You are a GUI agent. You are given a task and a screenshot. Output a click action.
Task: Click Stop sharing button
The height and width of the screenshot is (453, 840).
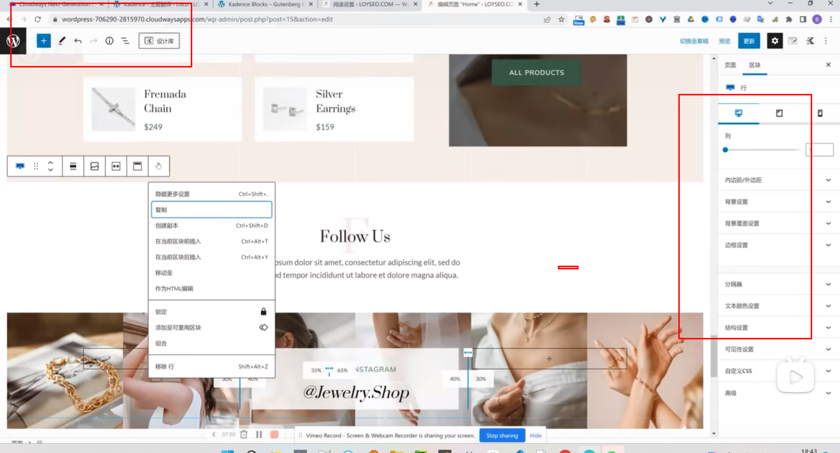tap(502, 435)
